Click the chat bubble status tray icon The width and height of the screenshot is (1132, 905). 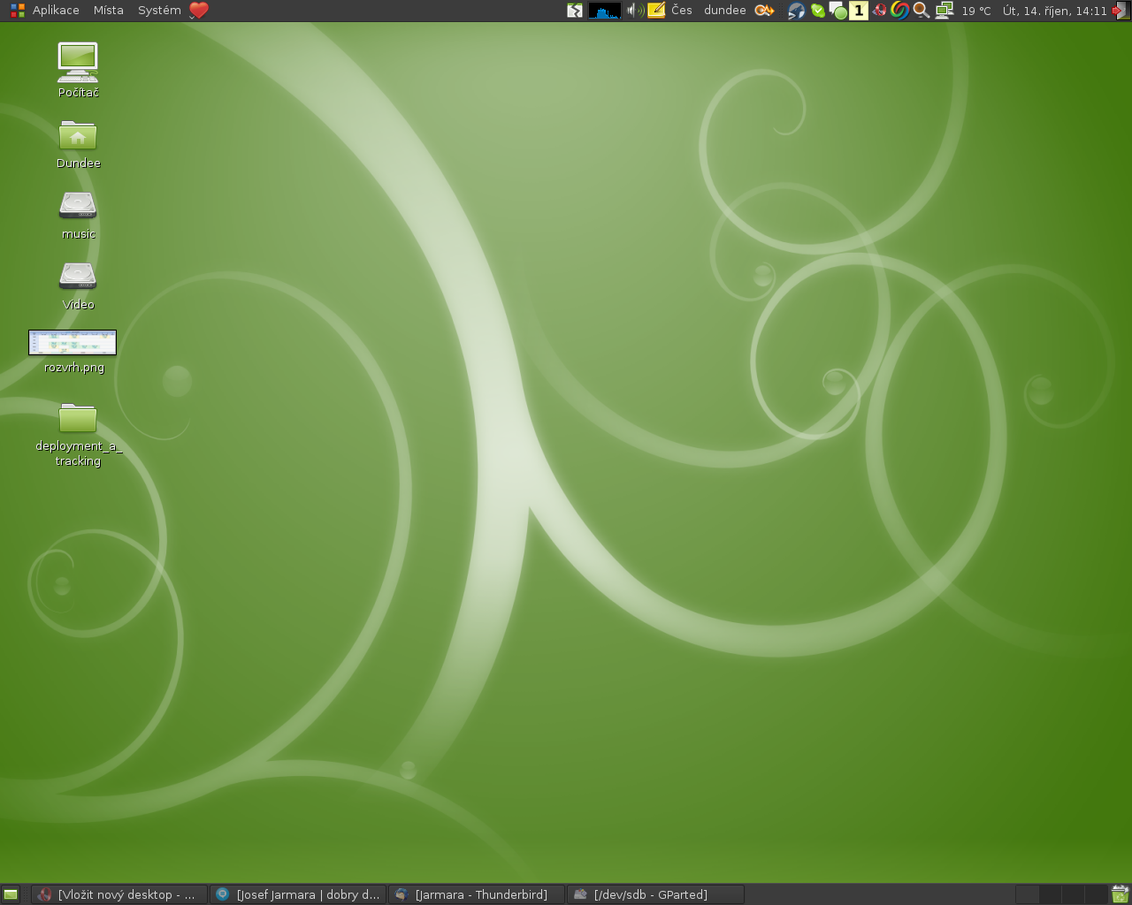838,11
